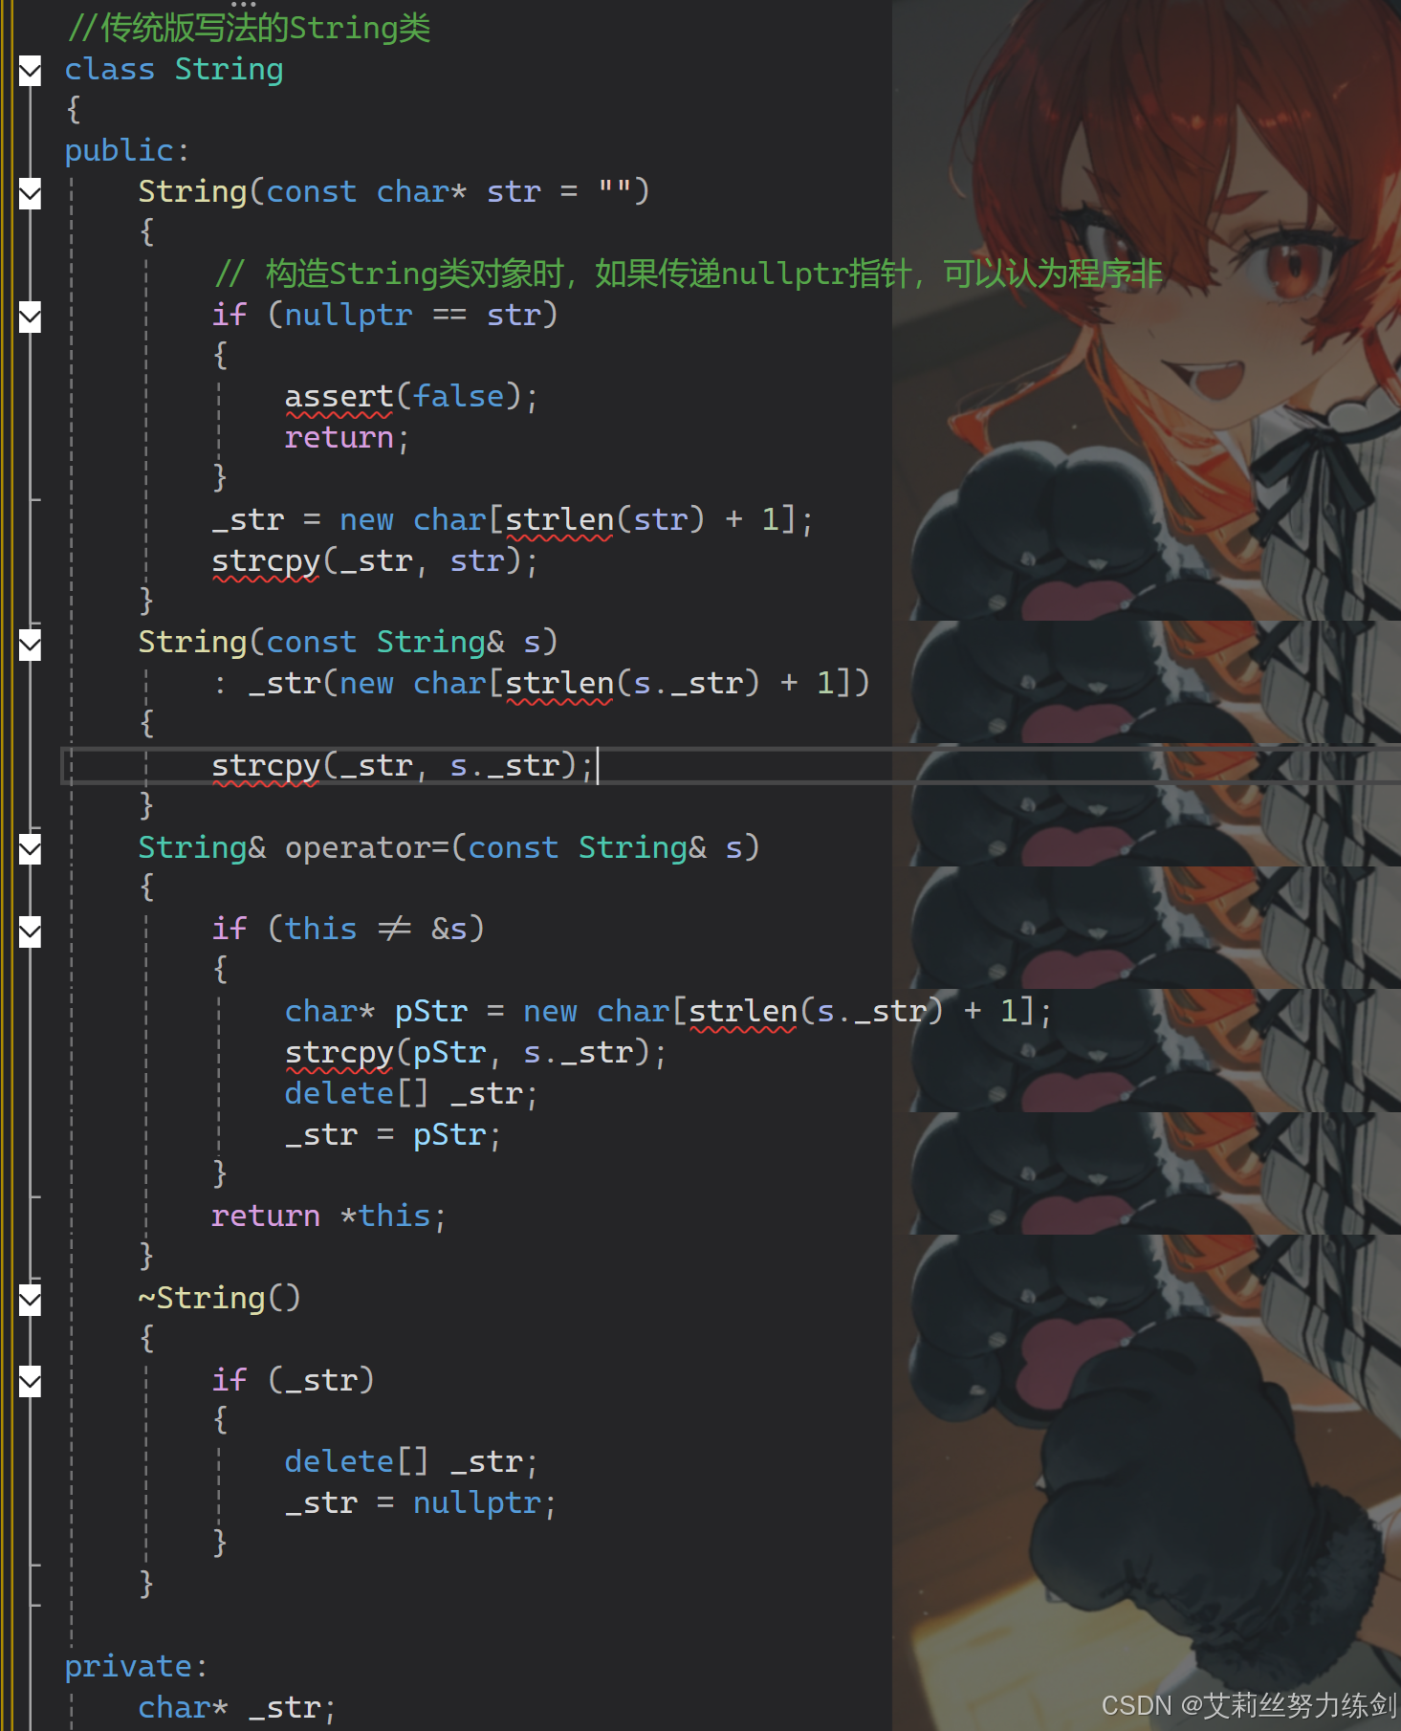Collapse the String(const String& s) copy constructor

30,645
